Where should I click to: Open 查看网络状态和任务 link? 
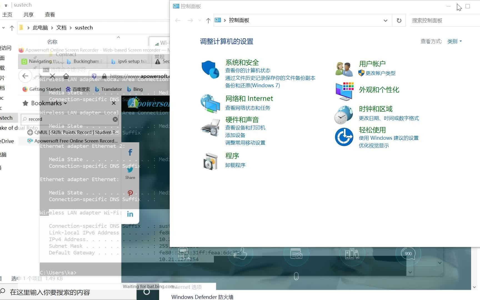pos(247,108)
